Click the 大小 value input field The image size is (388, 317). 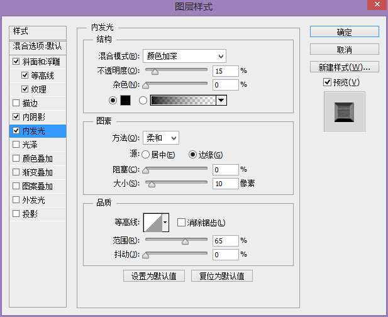coord(224,184)
